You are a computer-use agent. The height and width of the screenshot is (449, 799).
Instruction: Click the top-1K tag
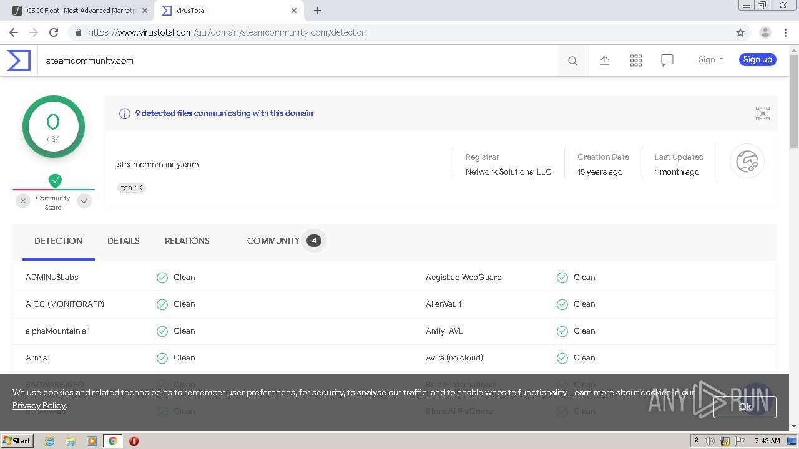pyautogui.click(x=132, y=188)
